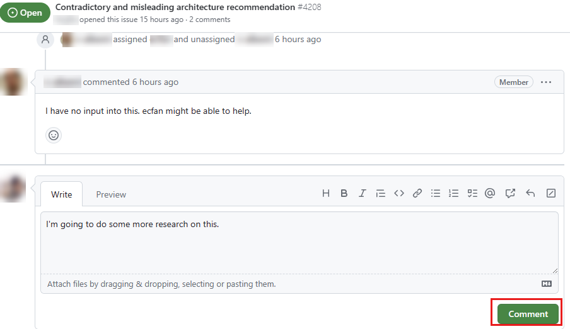The height and width of the screenshot is (329, 570).
Task: Click the '6 hours ago' comment timestamp
Action: pos(155,82)
